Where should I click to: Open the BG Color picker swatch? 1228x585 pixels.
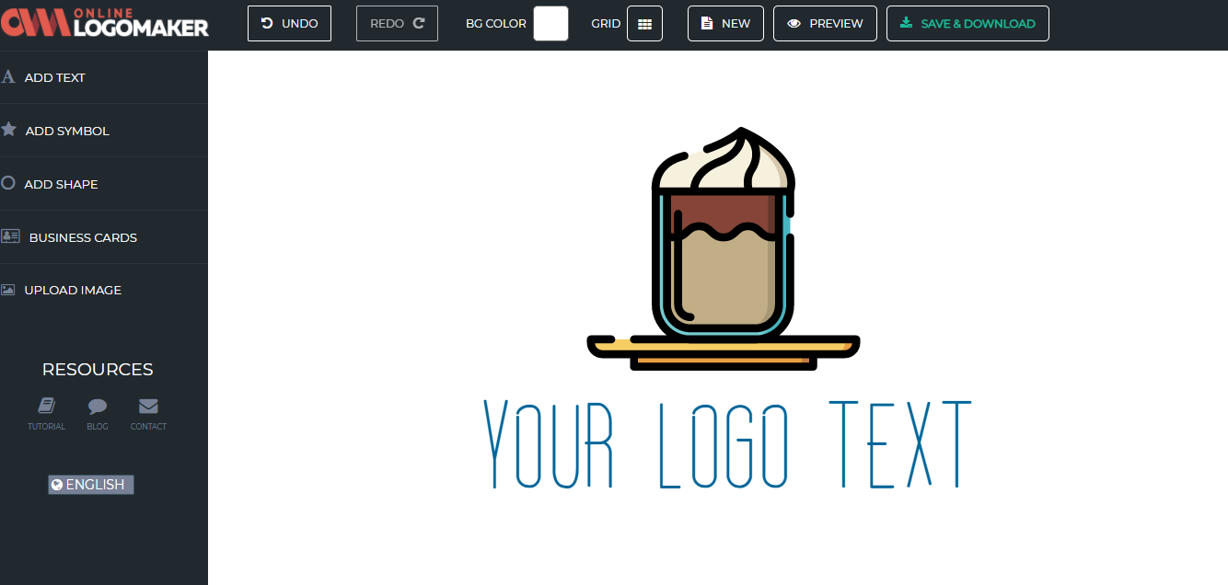[x=550, y=23]
